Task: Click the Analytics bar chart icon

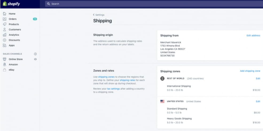Action: pos(5,35)
